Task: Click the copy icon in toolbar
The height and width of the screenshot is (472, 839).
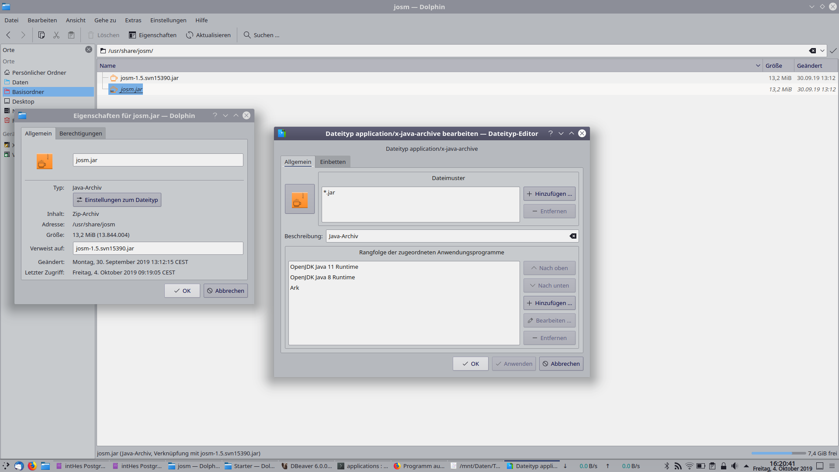Action: [x=42, y=35]
